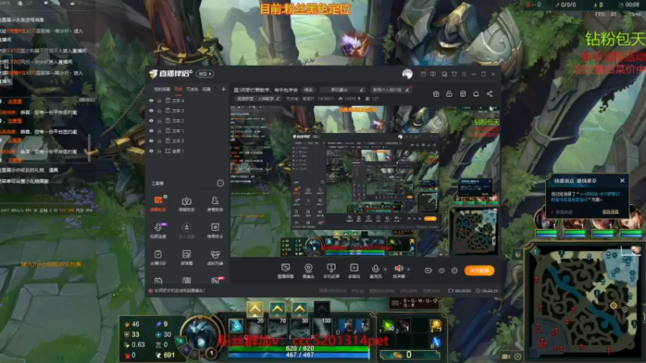Click the edit button next to the stream title
The height and width of the screenshot is (363, 646).
(x=308, y=90)
